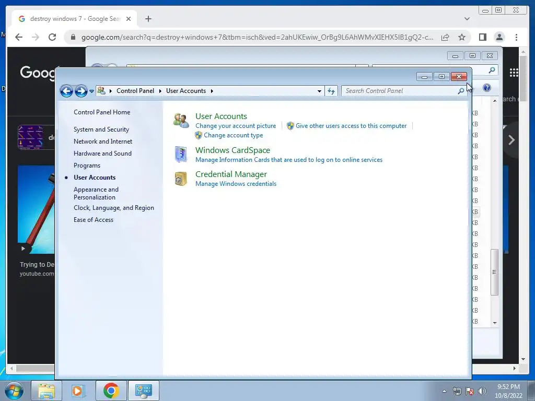Viewport: 535px width, 401px height.
Task: Refresh the Control Panel view
Action: 331,91
